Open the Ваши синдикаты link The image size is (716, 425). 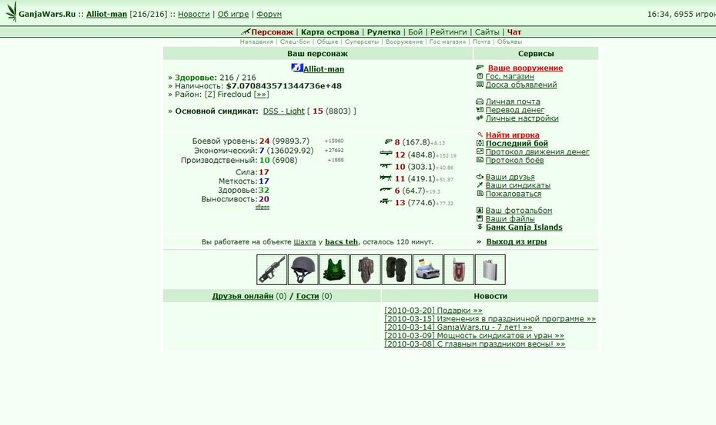(518, 185)
